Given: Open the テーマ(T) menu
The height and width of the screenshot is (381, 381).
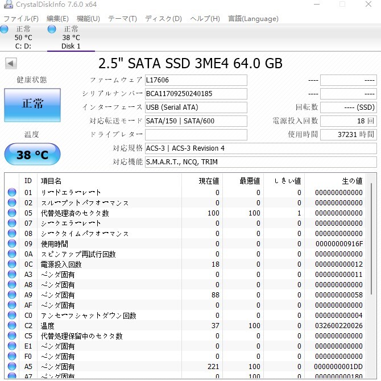Looking at the screenshot, I should pos(122,19).
